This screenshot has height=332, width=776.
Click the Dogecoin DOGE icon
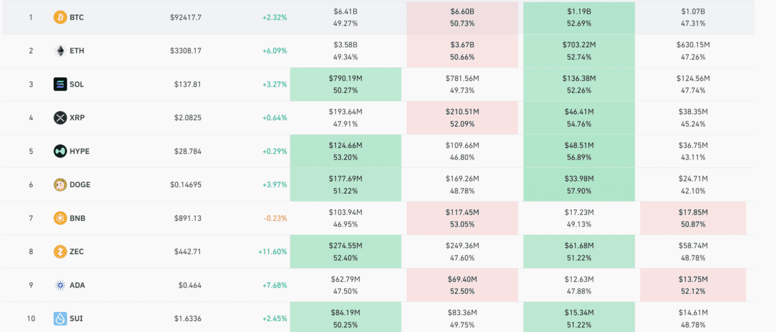(x=59, y=185)
